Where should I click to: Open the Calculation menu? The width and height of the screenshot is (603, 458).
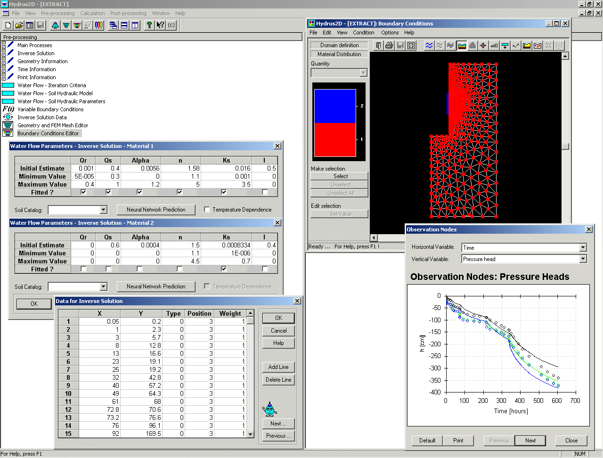pyautogui.click(x=92, y=13)
